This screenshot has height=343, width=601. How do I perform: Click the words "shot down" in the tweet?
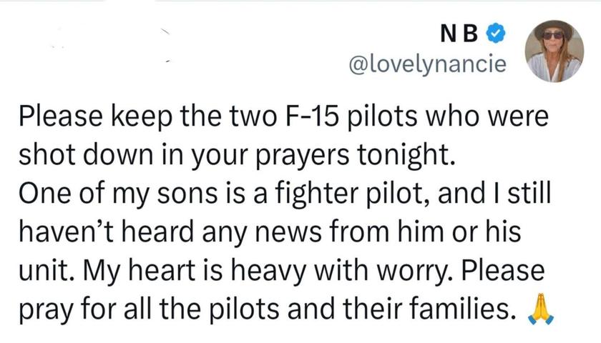(79, 153)
